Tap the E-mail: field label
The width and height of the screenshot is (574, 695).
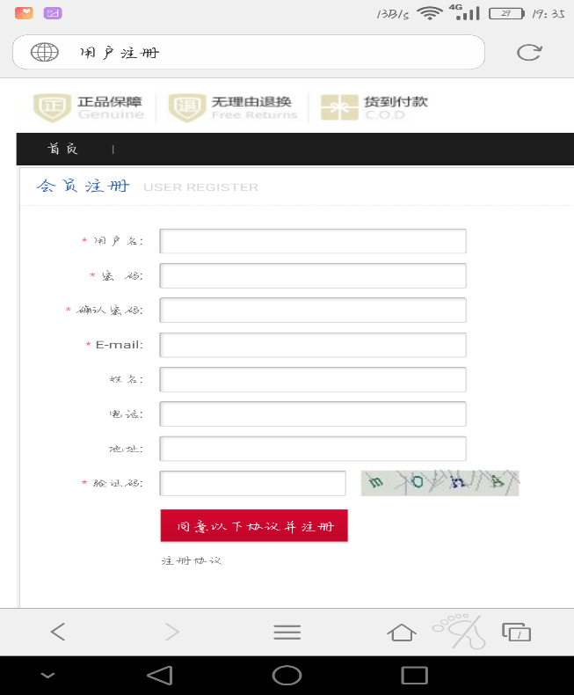[x=120, y=344]
